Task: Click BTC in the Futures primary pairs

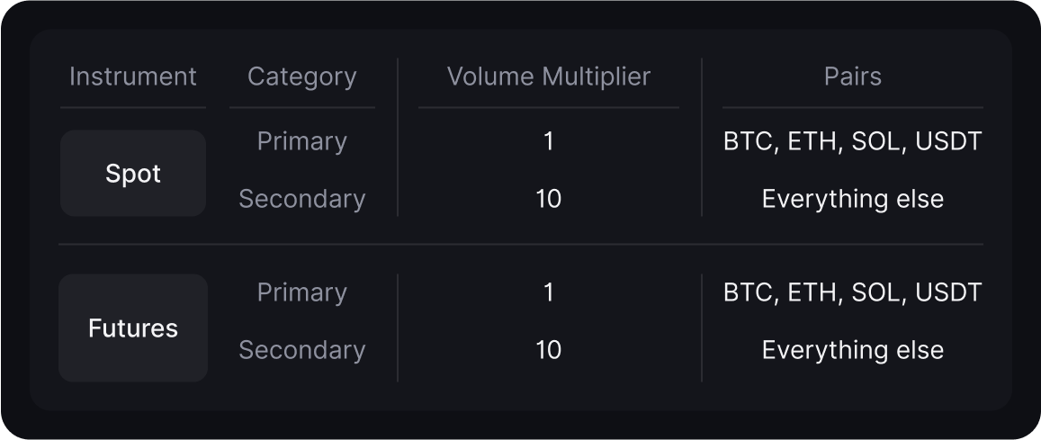Action: (749, 292)
